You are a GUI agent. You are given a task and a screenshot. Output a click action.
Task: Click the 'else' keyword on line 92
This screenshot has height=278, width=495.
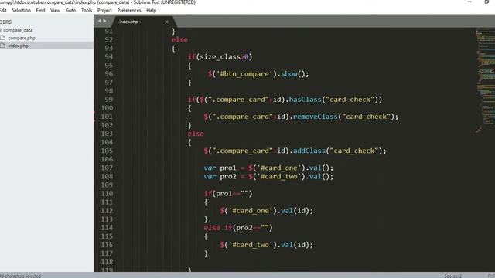[179, 39]
